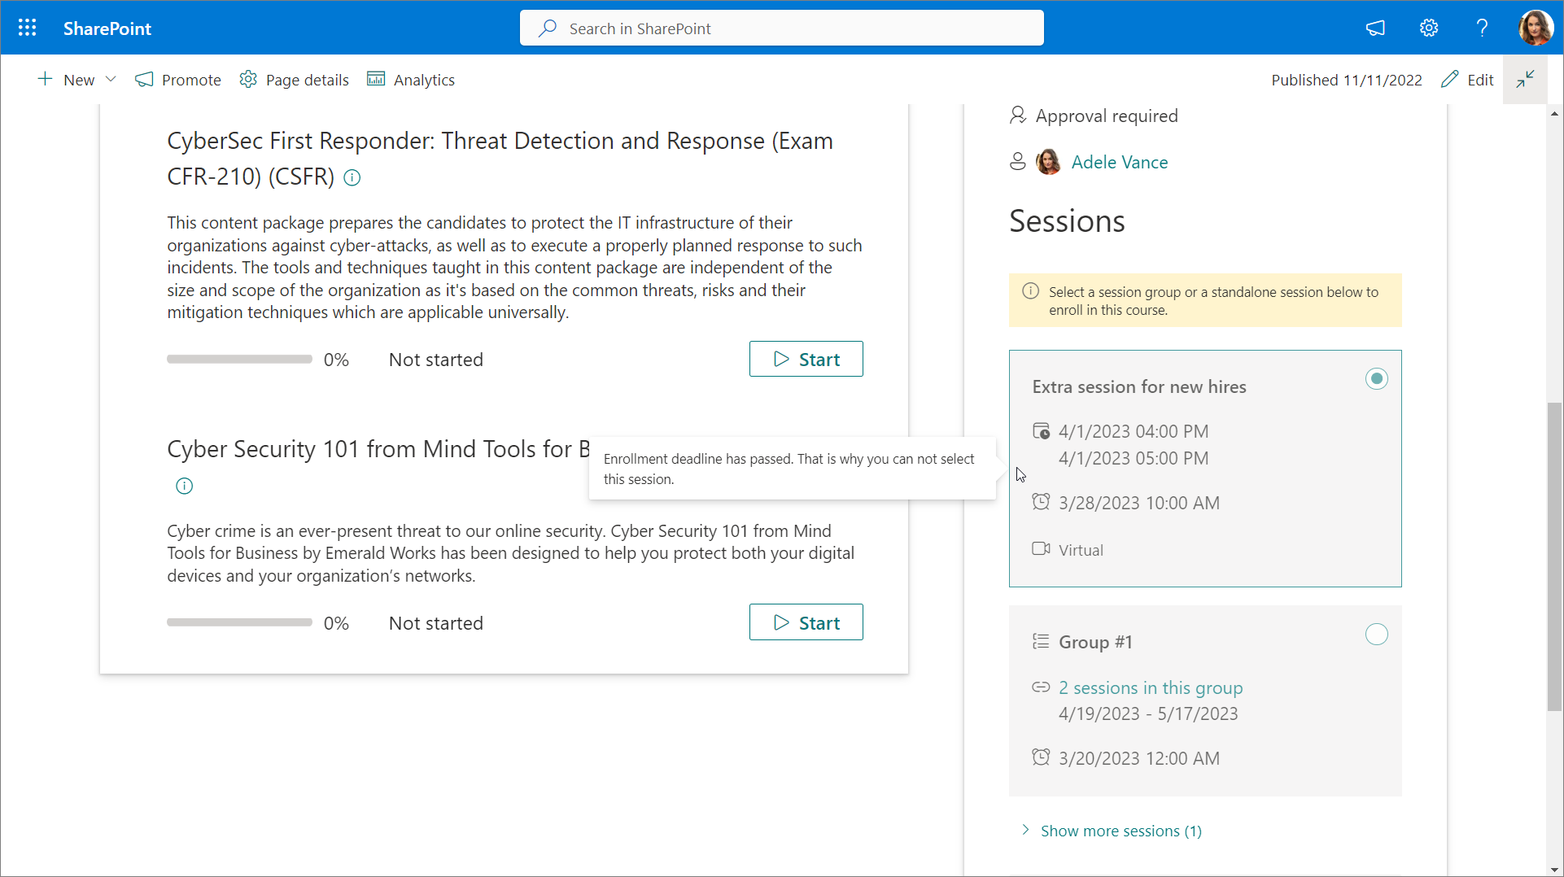Click info icon under Cyber Security 101 title
The image size is (1564, 877).
click(185, 486)
